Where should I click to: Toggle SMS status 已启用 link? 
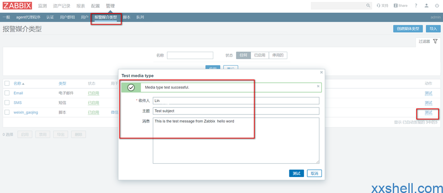[93, 103]
